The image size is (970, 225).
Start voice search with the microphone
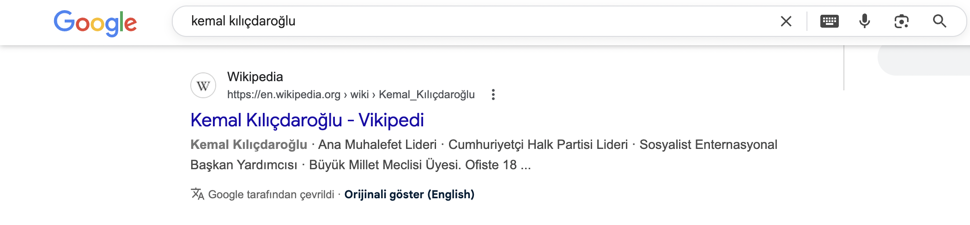click(864, 21)
